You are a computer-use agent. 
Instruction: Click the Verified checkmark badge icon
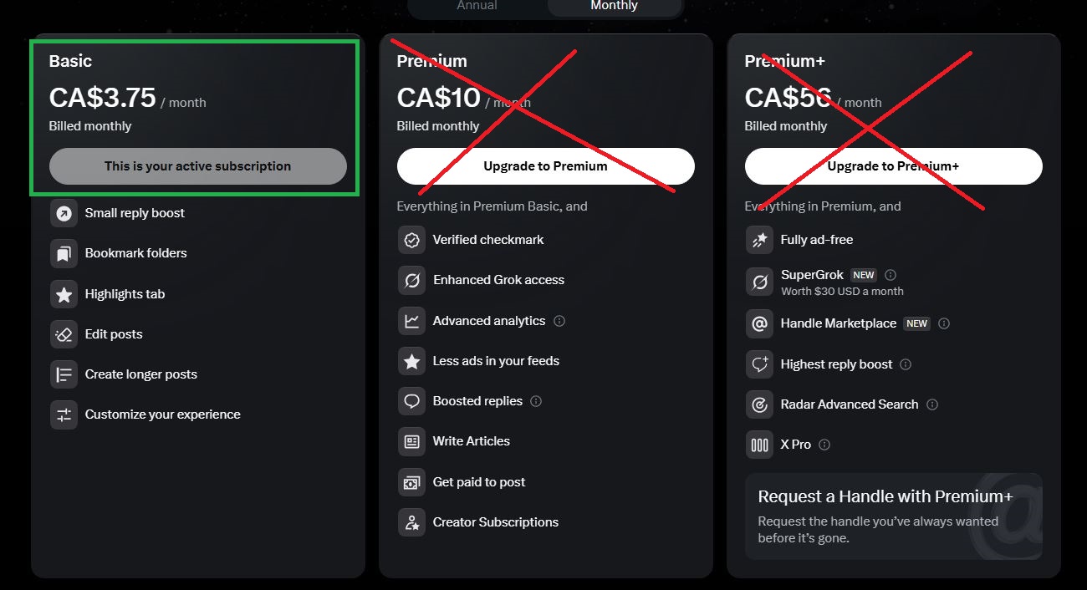coord(411,240)
